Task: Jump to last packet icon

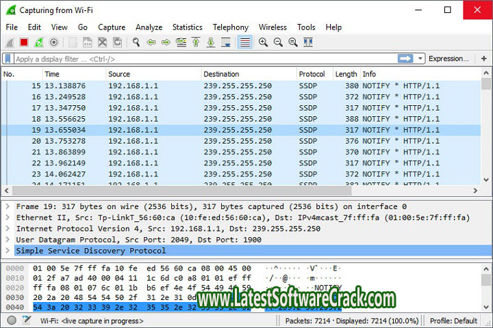Action: click(211, 42)
